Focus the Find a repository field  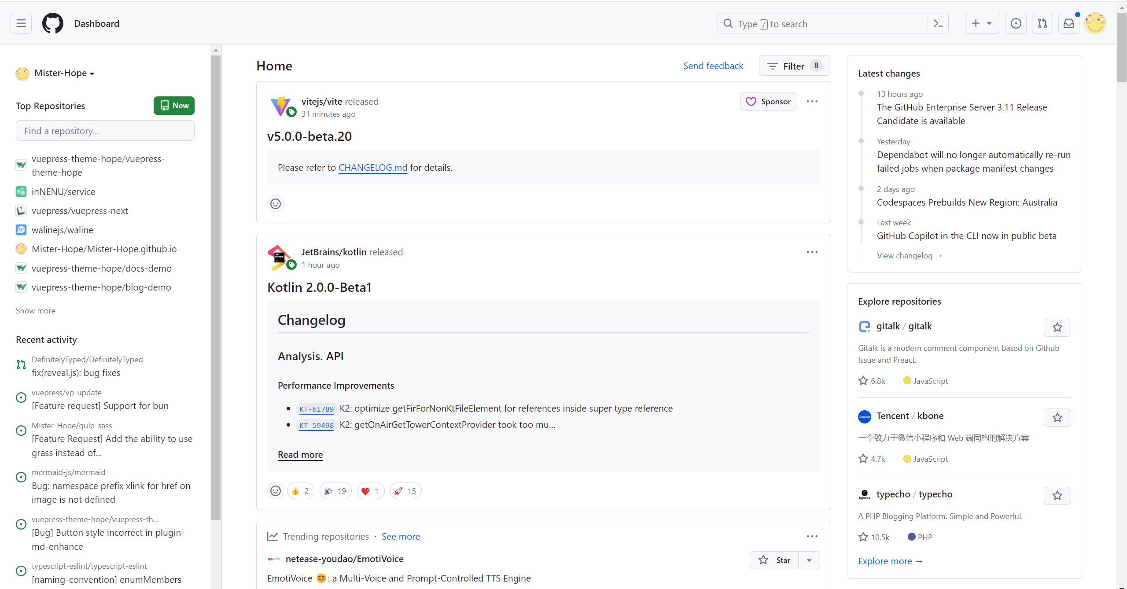pos(105,131)
